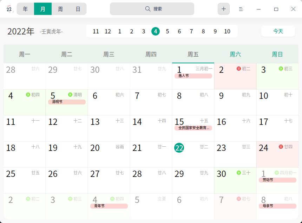The height and width of the screenshot is (223, 302).
Task: Open the 母亲节 event on May 8
Action: tap(277, 206)
